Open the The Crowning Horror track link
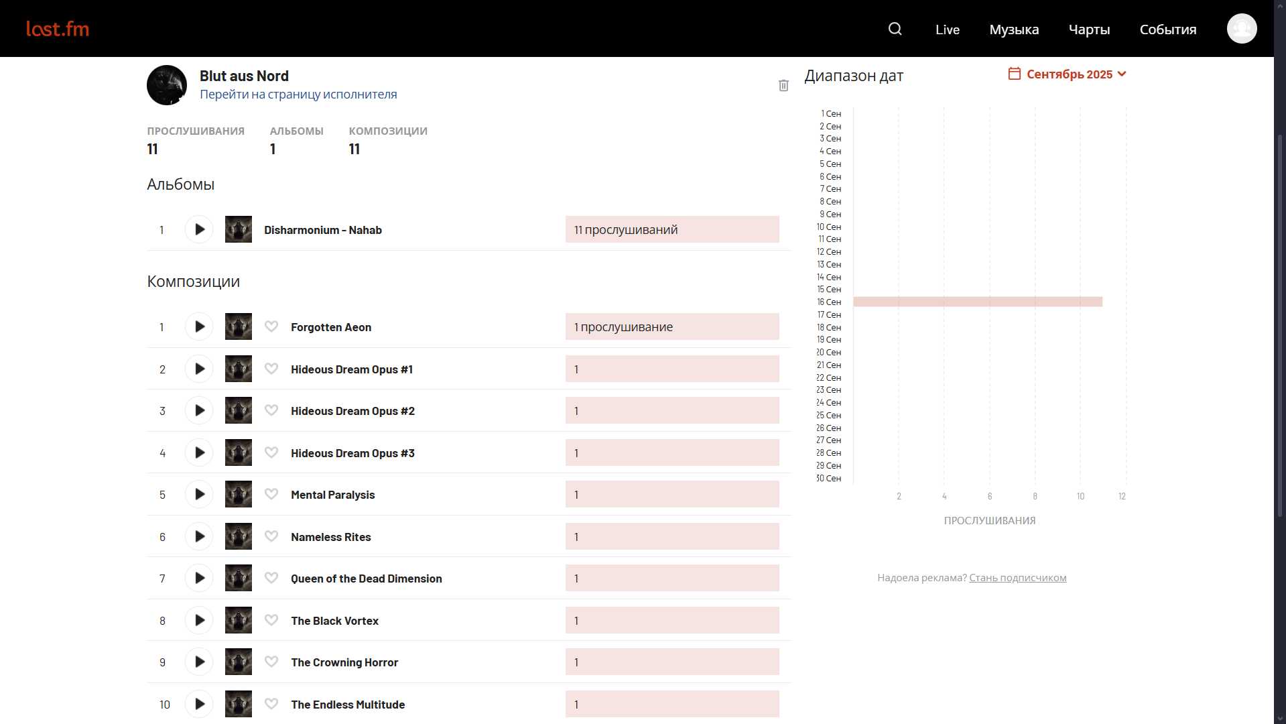The width and height of the screenshot is (1286, 724). pos(344,662)
